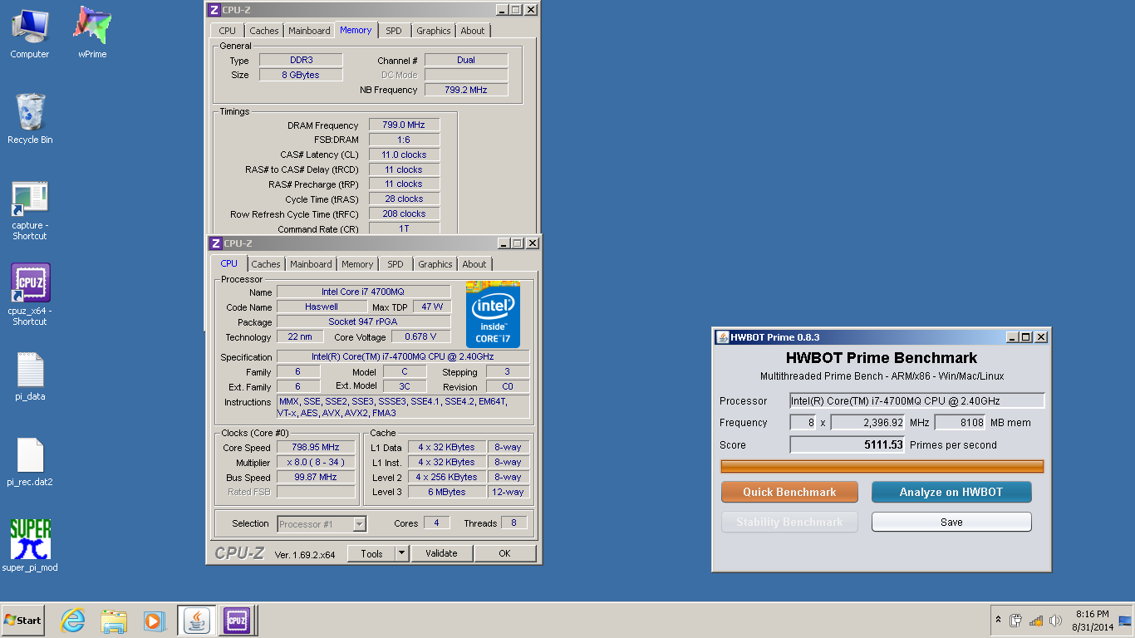Click the Start button

click(22, 621)
